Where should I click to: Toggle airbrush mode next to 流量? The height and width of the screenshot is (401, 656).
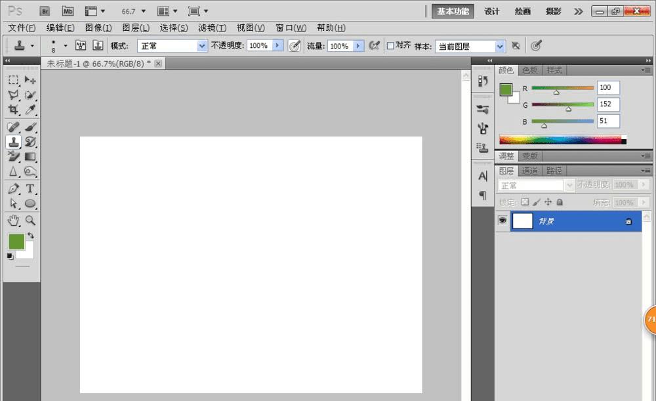pos(374,46)
